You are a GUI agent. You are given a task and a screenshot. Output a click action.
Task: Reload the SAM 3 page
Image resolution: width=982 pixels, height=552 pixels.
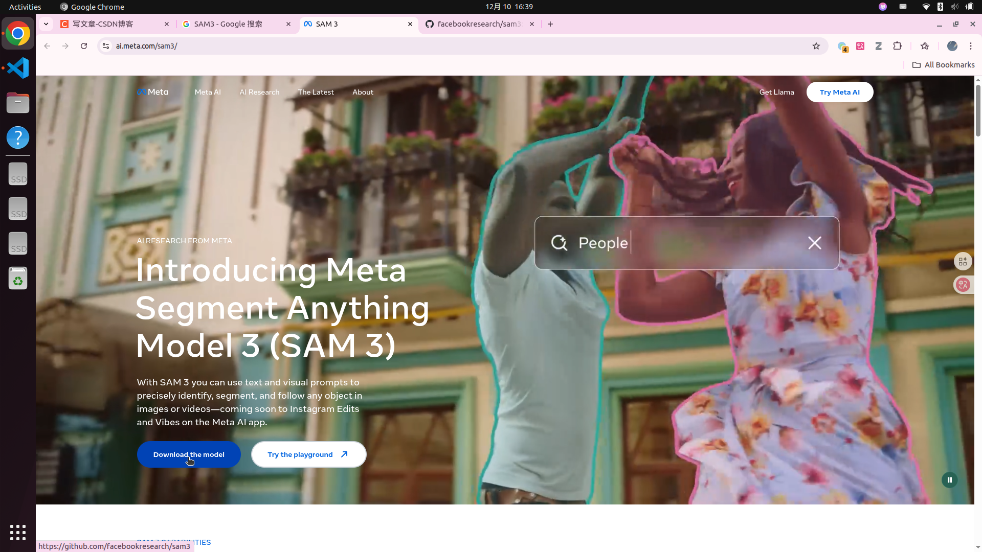[x=84, y=46]
